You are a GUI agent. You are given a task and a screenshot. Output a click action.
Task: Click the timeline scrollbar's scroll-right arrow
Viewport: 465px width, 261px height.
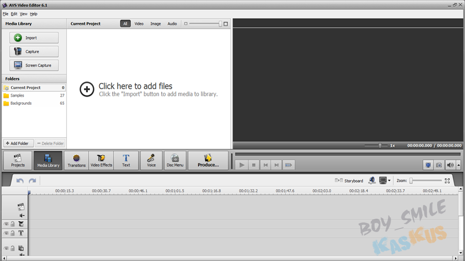(456, 258)
